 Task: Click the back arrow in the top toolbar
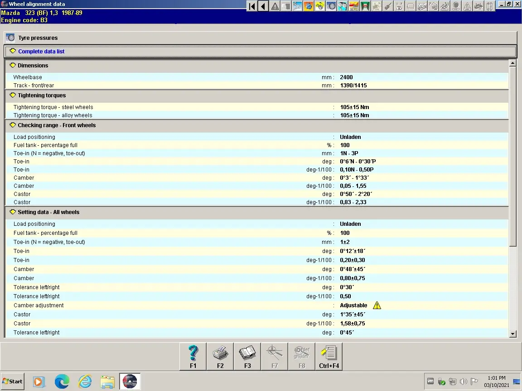(x=263, y=6)
